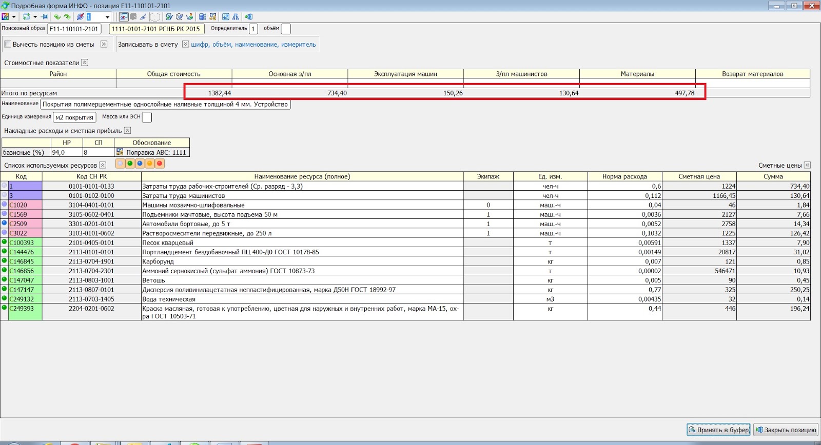The height and width of the screenshot is (445, 821).
Task: Click the marker dot of row 3
Action: pyautogui.click(x=4, y=195)
